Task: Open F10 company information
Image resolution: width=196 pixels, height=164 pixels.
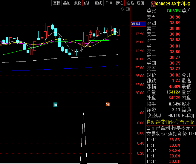Action: (x=109, y=3)
